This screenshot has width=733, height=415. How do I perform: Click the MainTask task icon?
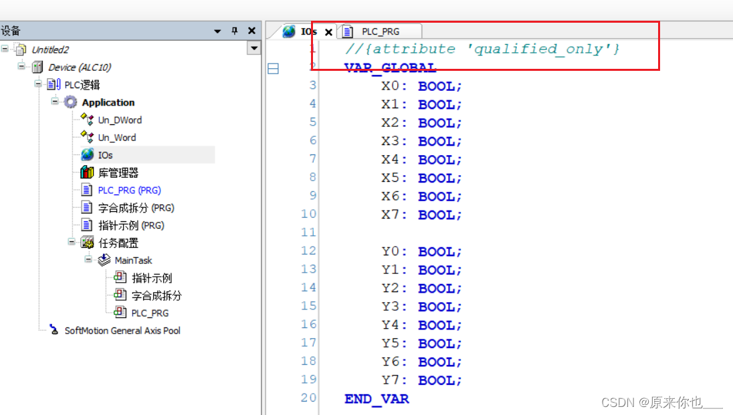[x=102, y=260]
